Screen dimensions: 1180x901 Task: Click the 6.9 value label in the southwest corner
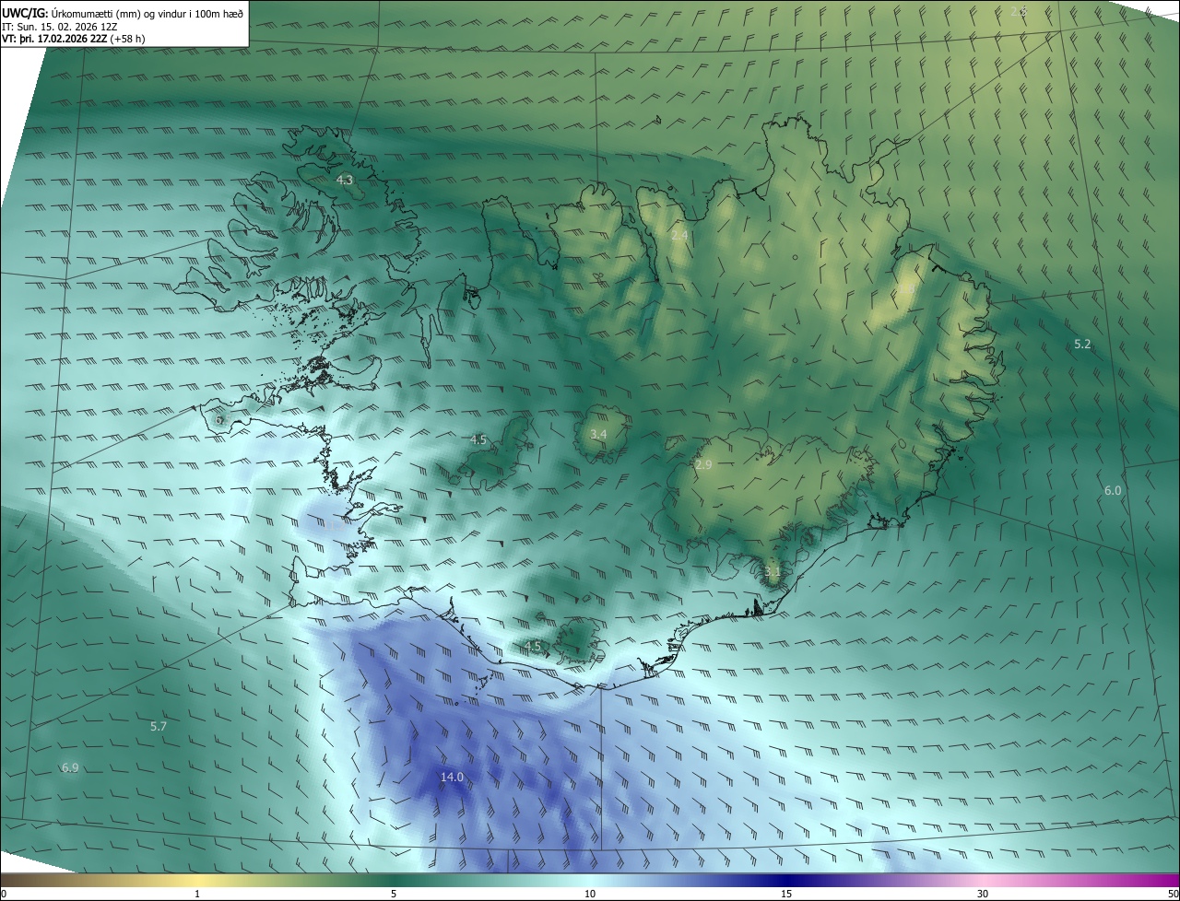tap(70, 768)
